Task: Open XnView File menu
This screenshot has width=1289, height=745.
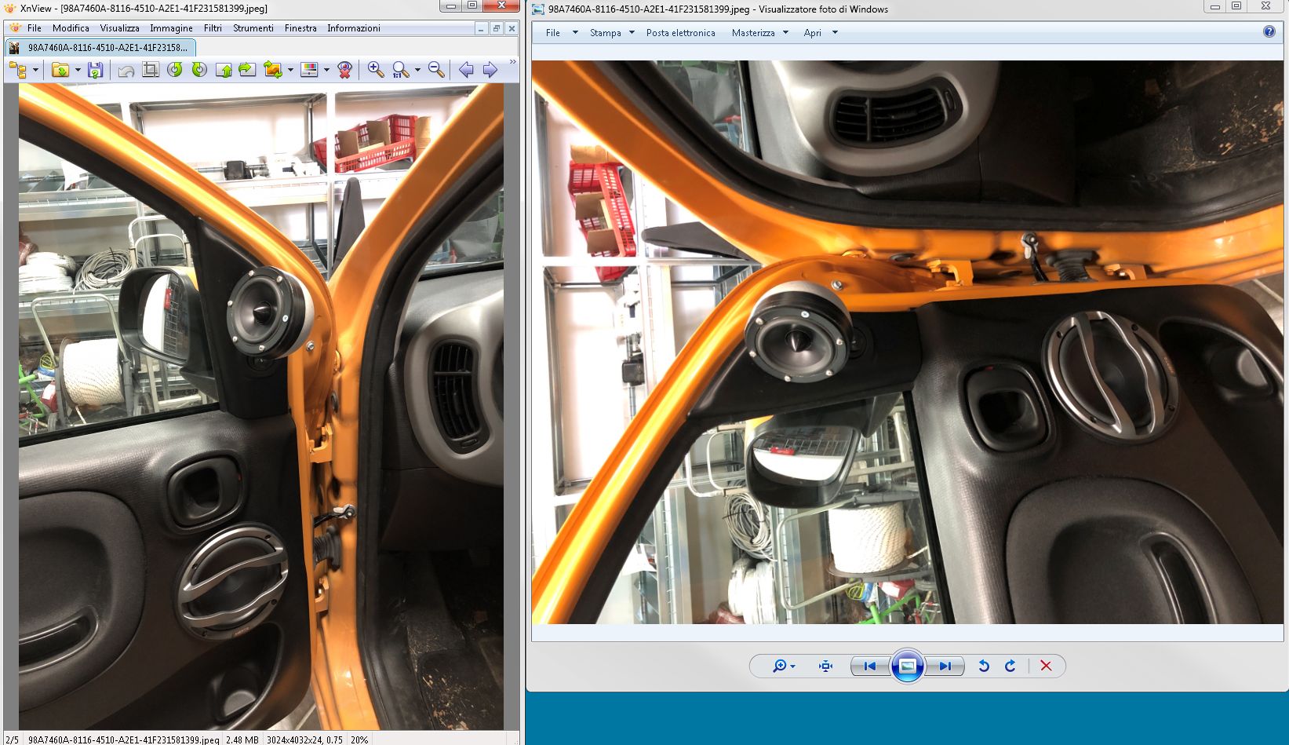Action: (x=35, y=28)
